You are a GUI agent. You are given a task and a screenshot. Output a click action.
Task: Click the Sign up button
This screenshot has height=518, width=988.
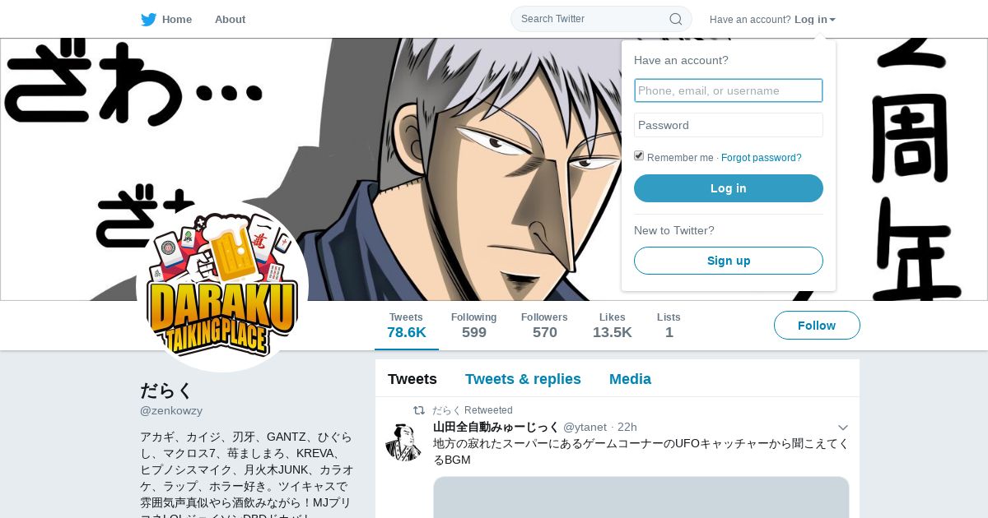729,261
